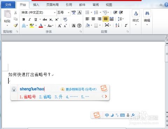This screenshot has height=129, width=168.
Task: Select the format painter brush
Action: click(x=15, y=25)
